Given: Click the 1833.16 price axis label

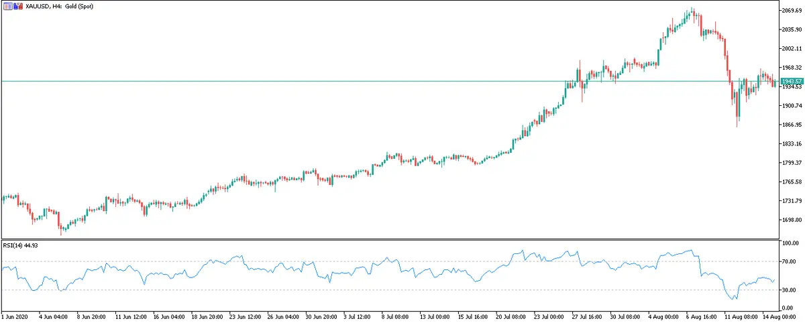Looking at the screenshot, I should coord(791,144).
